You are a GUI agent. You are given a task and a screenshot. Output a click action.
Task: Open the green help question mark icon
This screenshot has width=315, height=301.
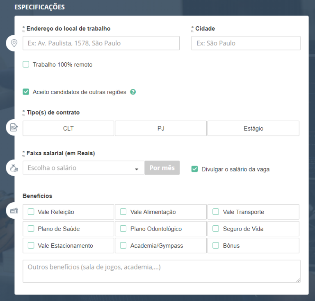(133, 92)
